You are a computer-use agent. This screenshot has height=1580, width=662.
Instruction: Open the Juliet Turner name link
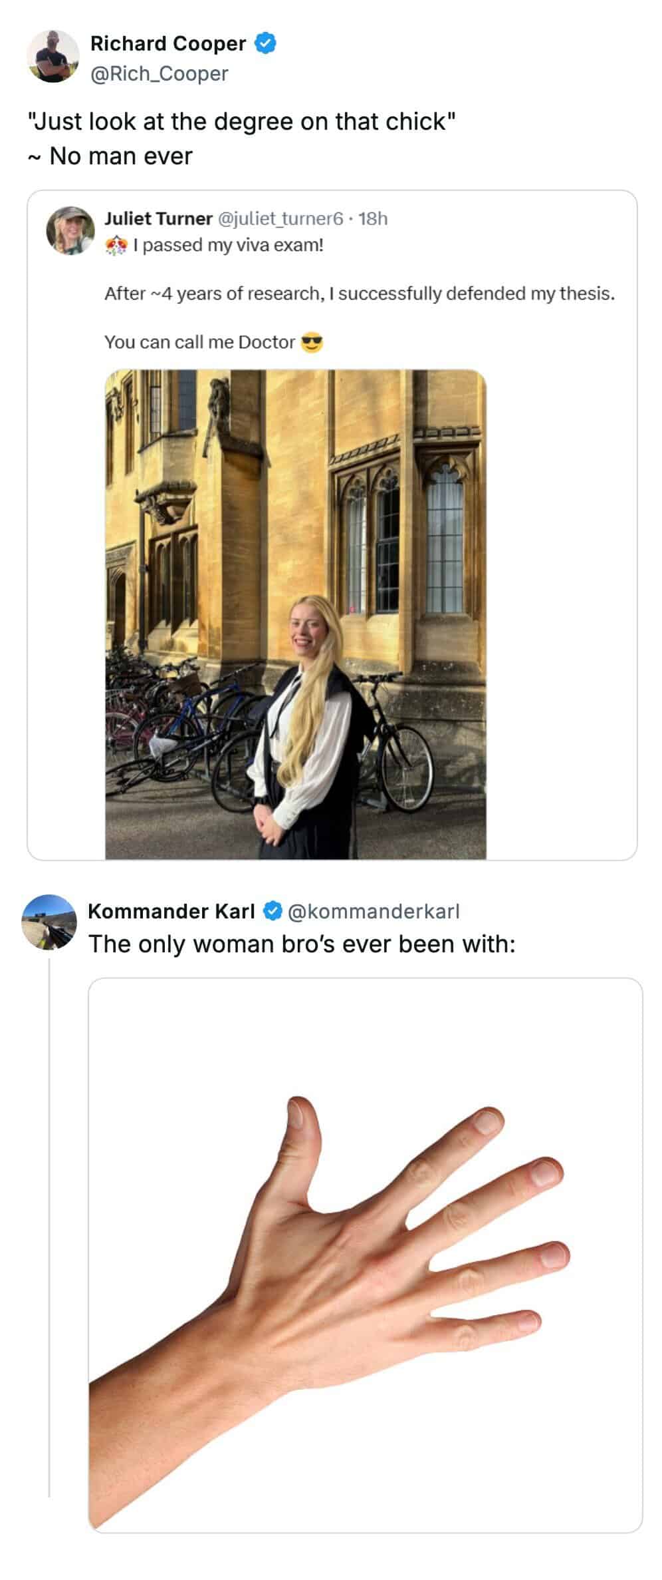point(158,218)
